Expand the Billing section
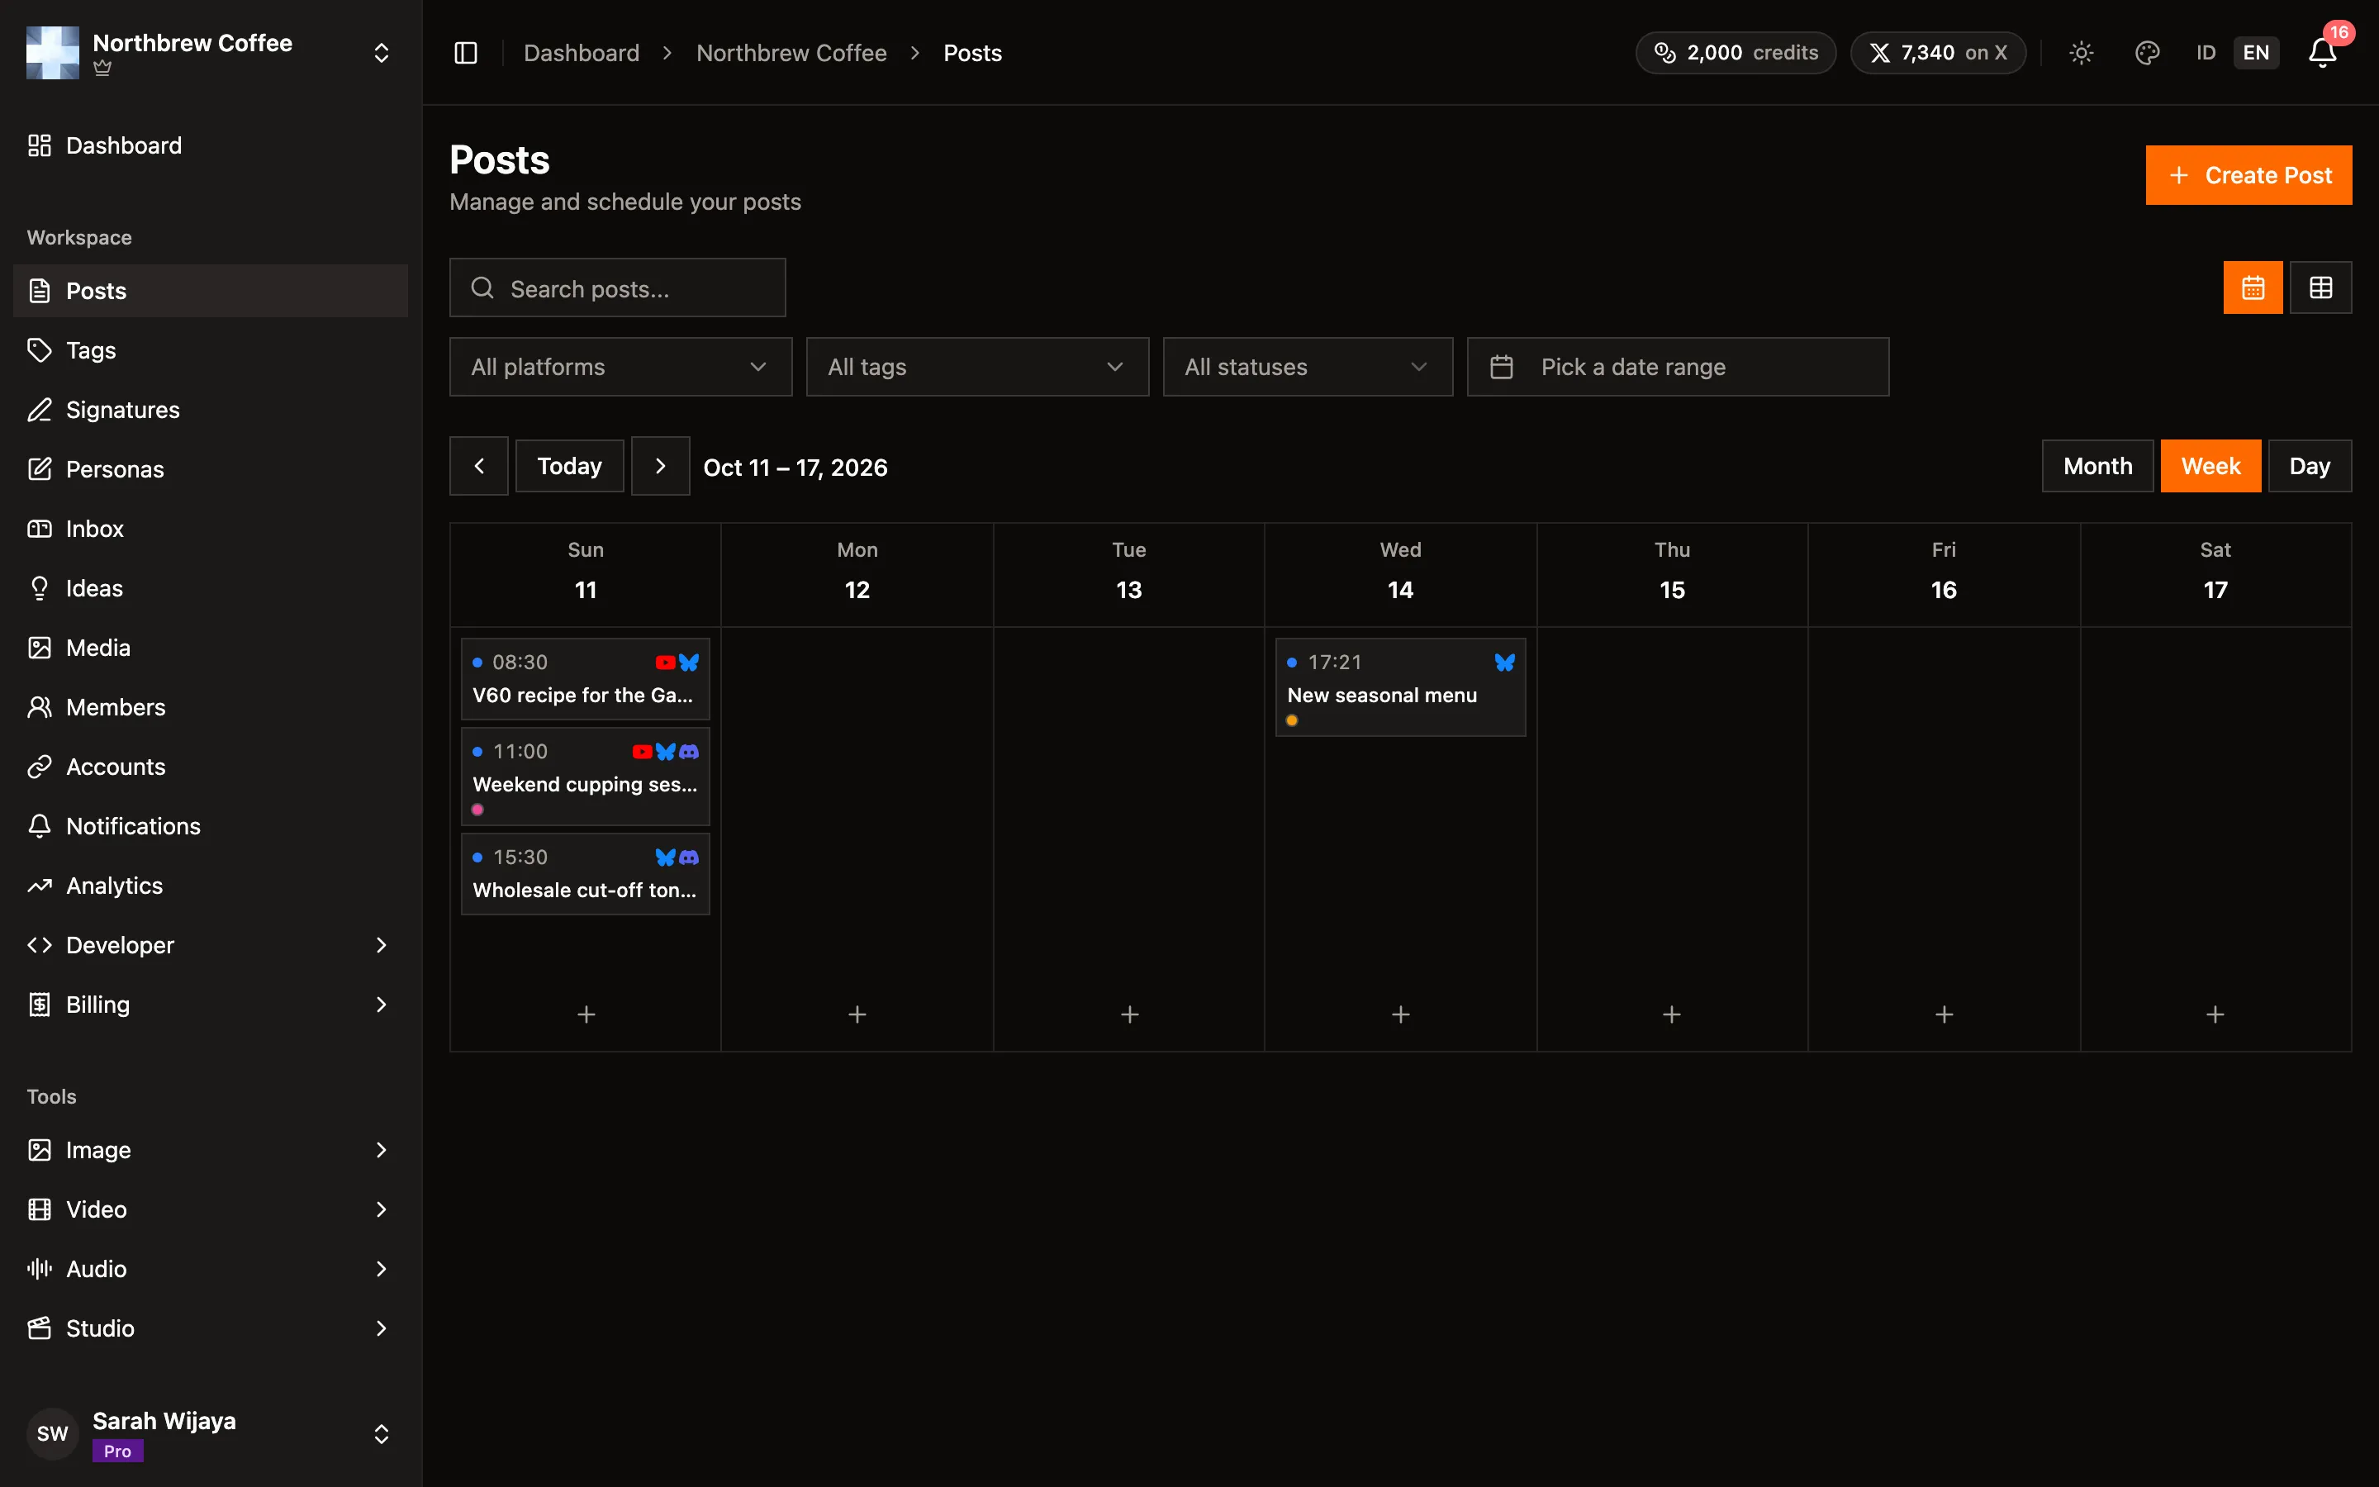Screen dimensions: 2379x1487 pos(211,1005)
